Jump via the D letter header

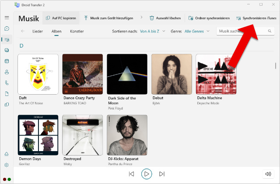(x=21, y=46)
